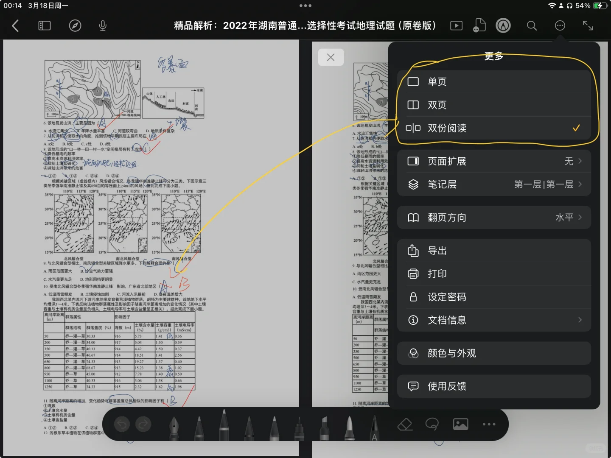Choose 导出 to export the document
This screenshot has height=458, width=611.
pyautogui.click(x=494, y=251)
